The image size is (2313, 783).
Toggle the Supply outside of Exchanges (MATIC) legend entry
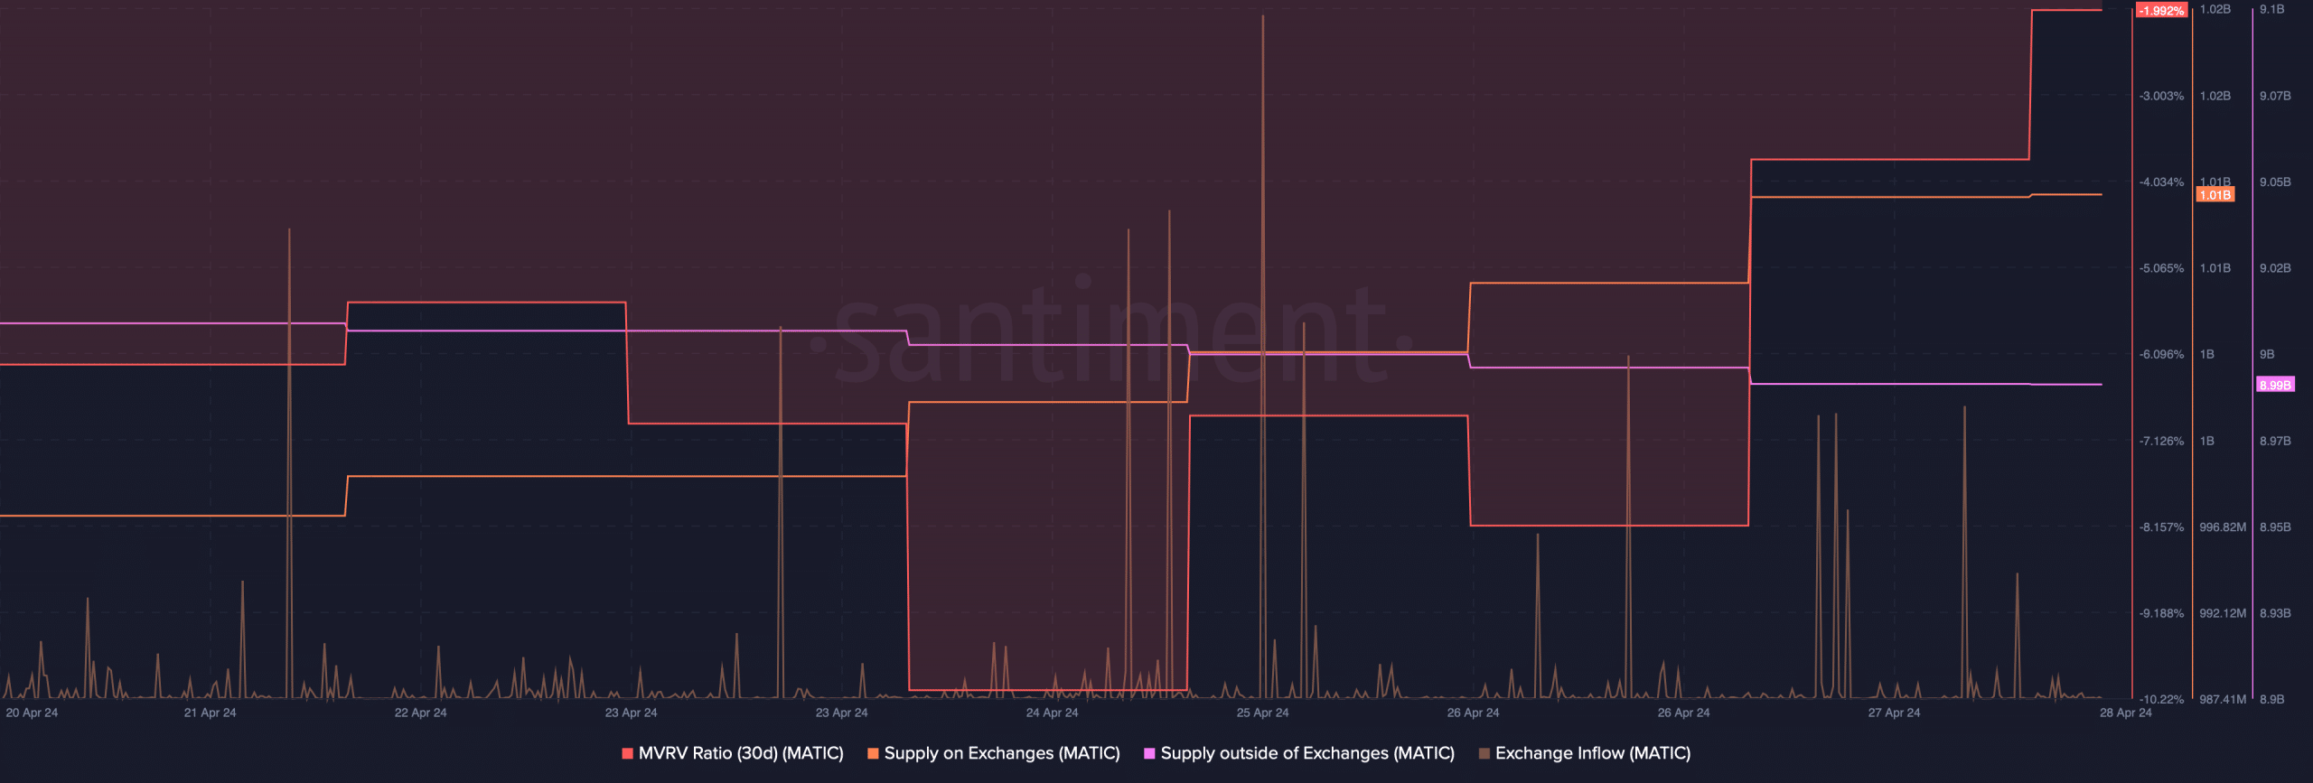[1299, 753]
